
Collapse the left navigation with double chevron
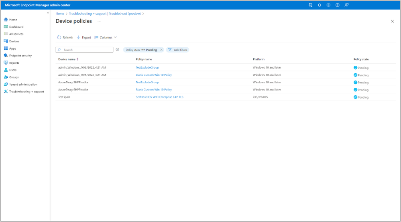48,13
